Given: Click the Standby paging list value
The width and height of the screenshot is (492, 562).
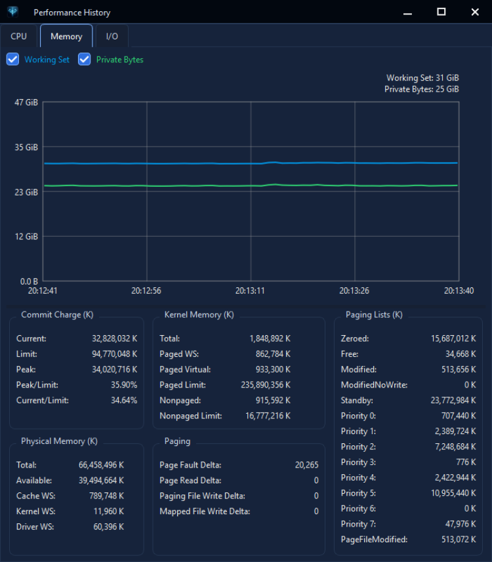Looking at the screenshot, I should tap(453, 400).
